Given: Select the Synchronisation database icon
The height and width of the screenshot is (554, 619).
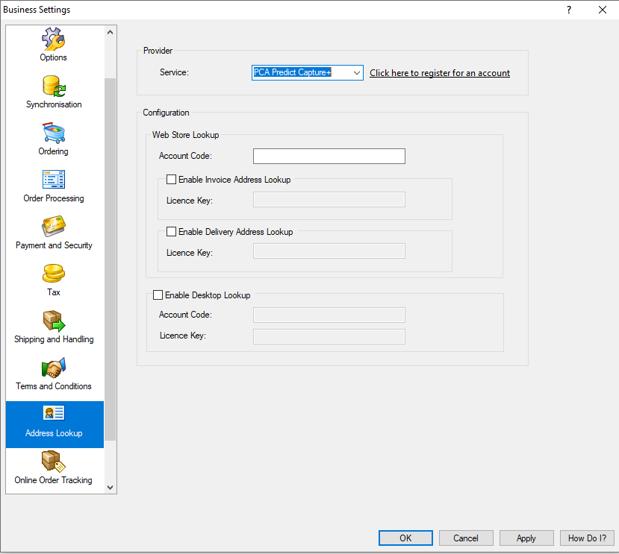Looking at the screenshot, I should coord(54,86).
